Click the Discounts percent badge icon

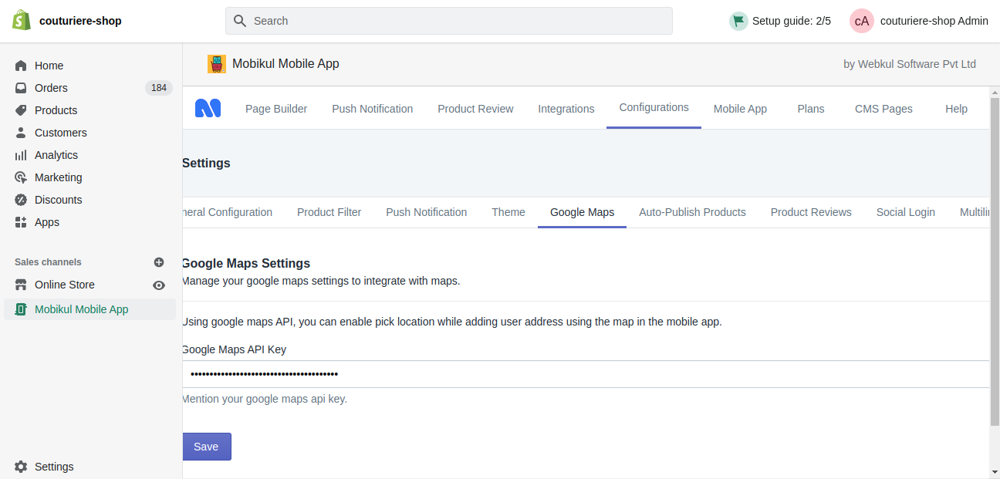tap(21, 200)
